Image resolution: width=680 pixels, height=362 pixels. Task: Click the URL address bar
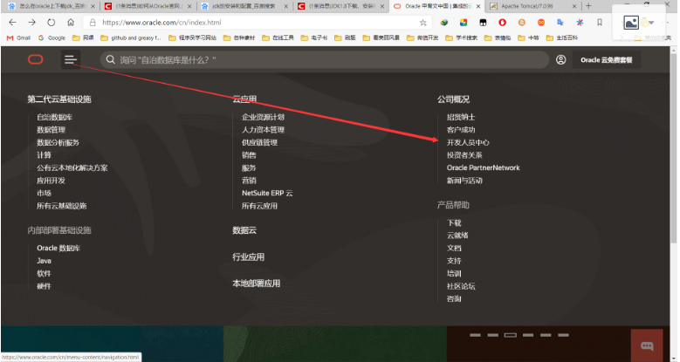click(x=258, y=23)
